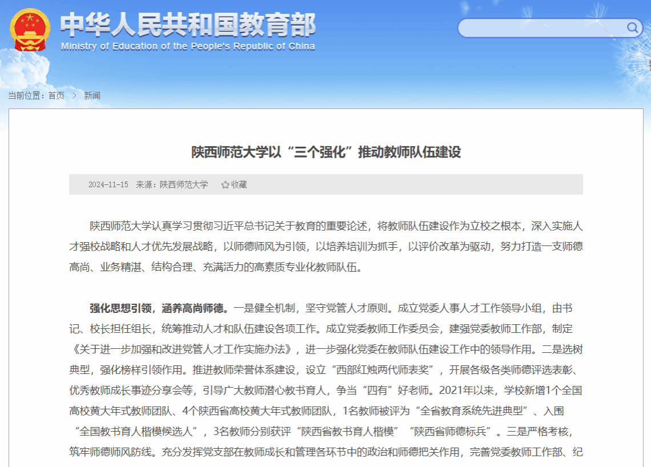Click the article headline 陕西师范大学以“三个强化”
Viewport: 651px width, 467px height.
[326, 152]
